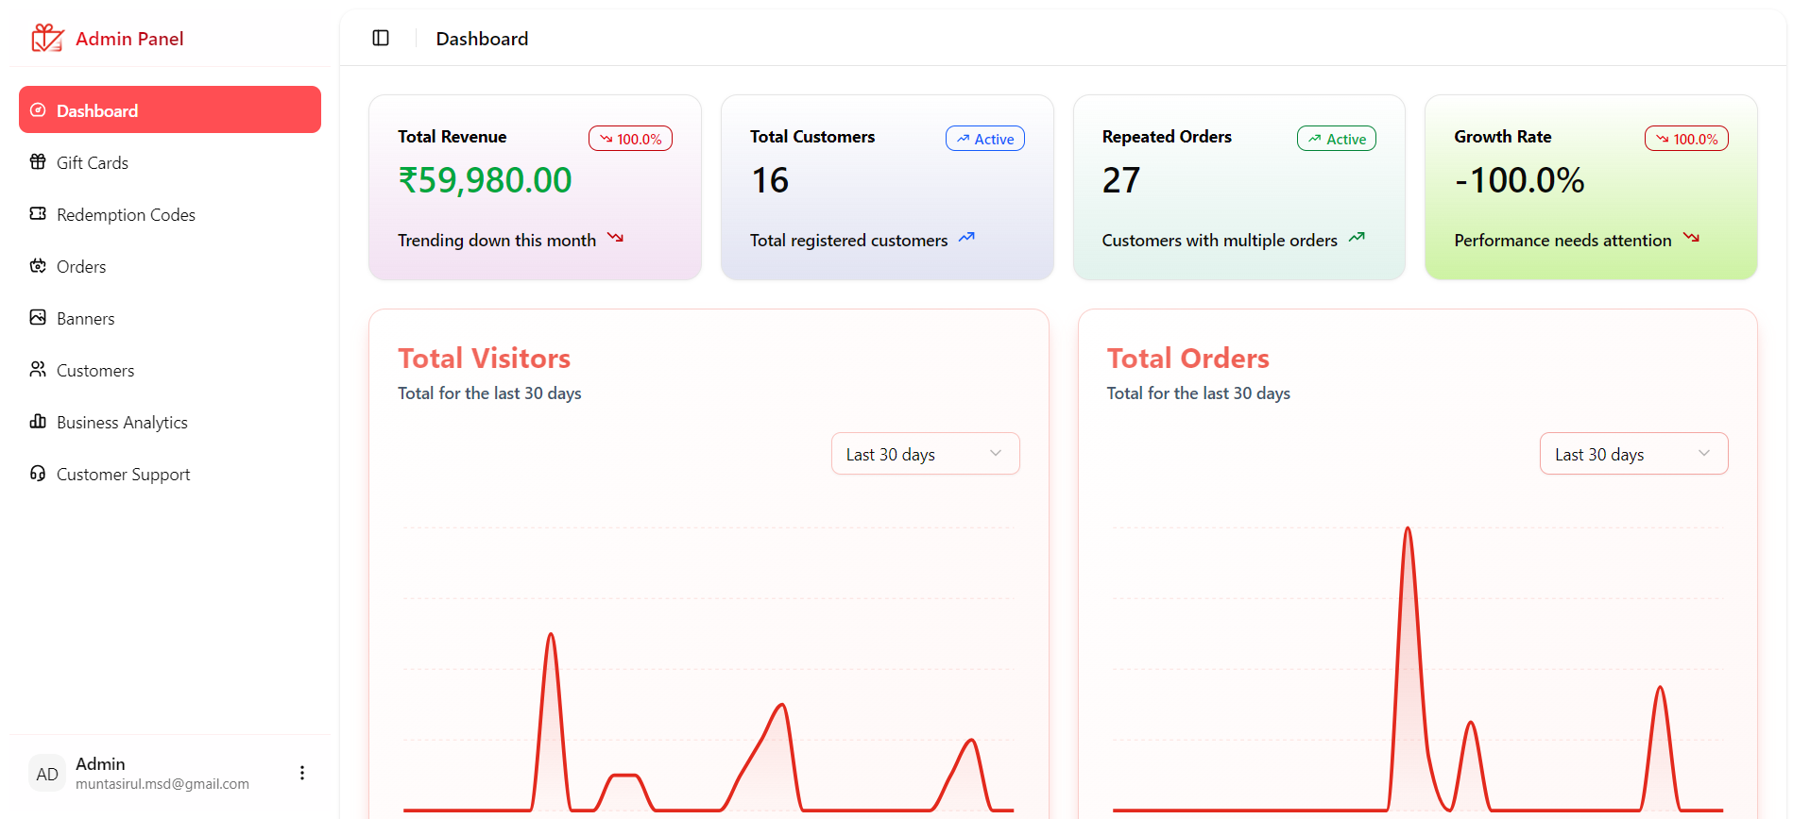Click the Gift Cards gift icon
The width and height of the screenshot is (1793, 819).
coord(38,161)
